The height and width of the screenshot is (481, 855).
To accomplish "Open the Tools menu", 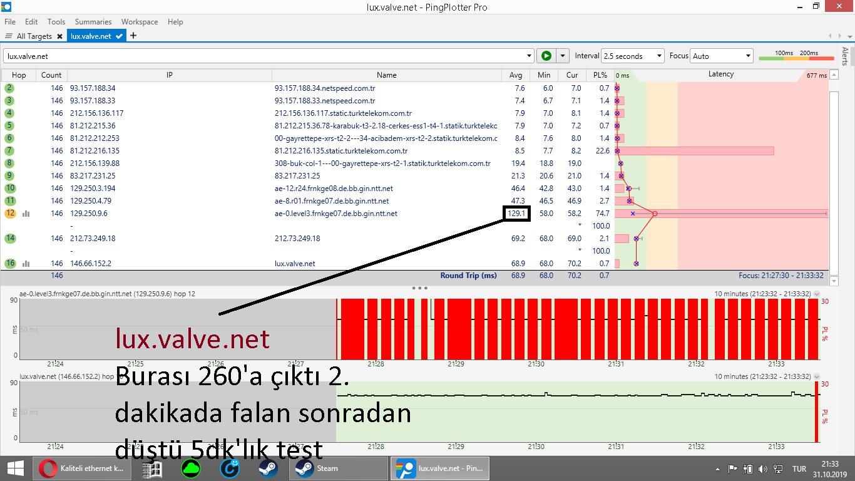I will point(56,21).
